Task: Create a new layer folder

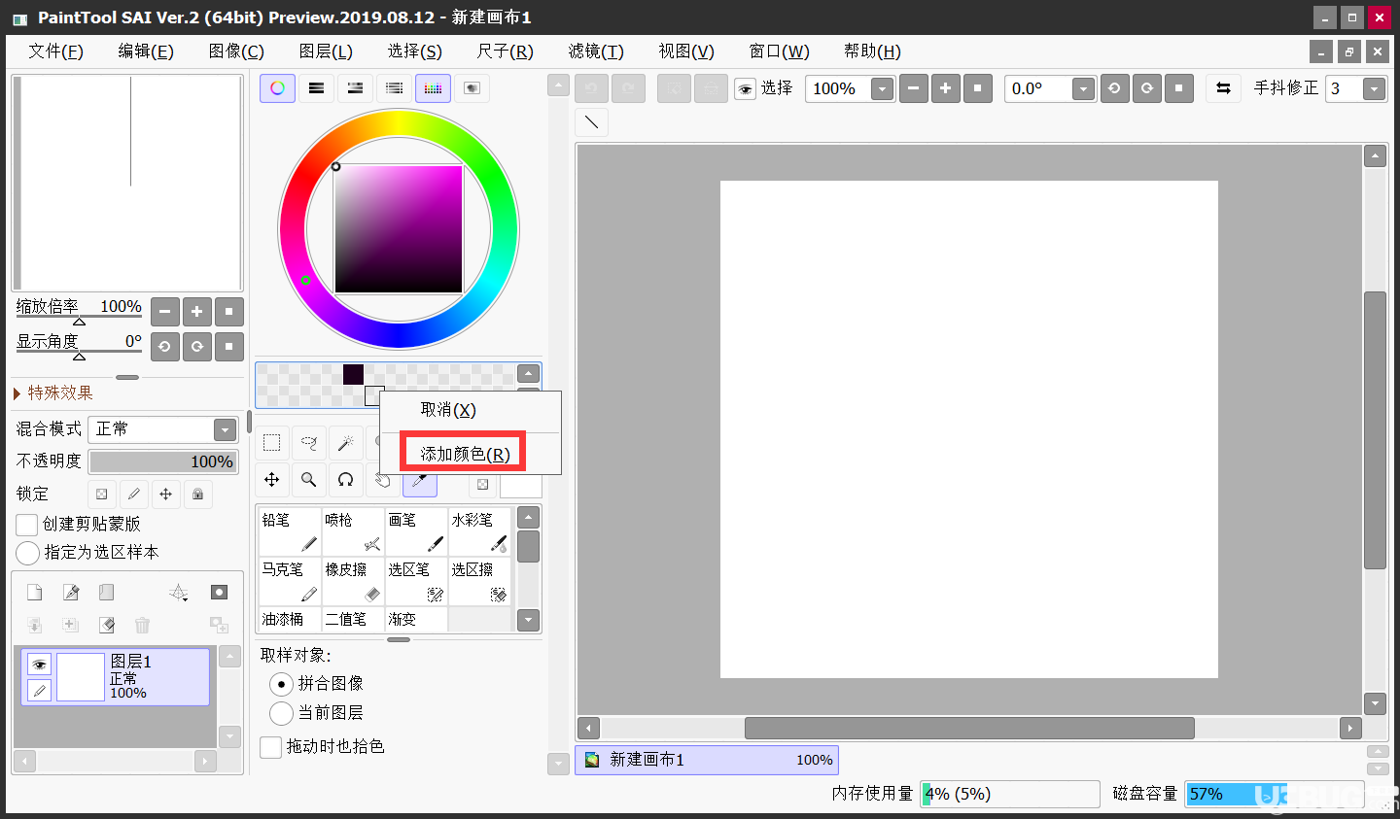Action: [x=107, y=593]
